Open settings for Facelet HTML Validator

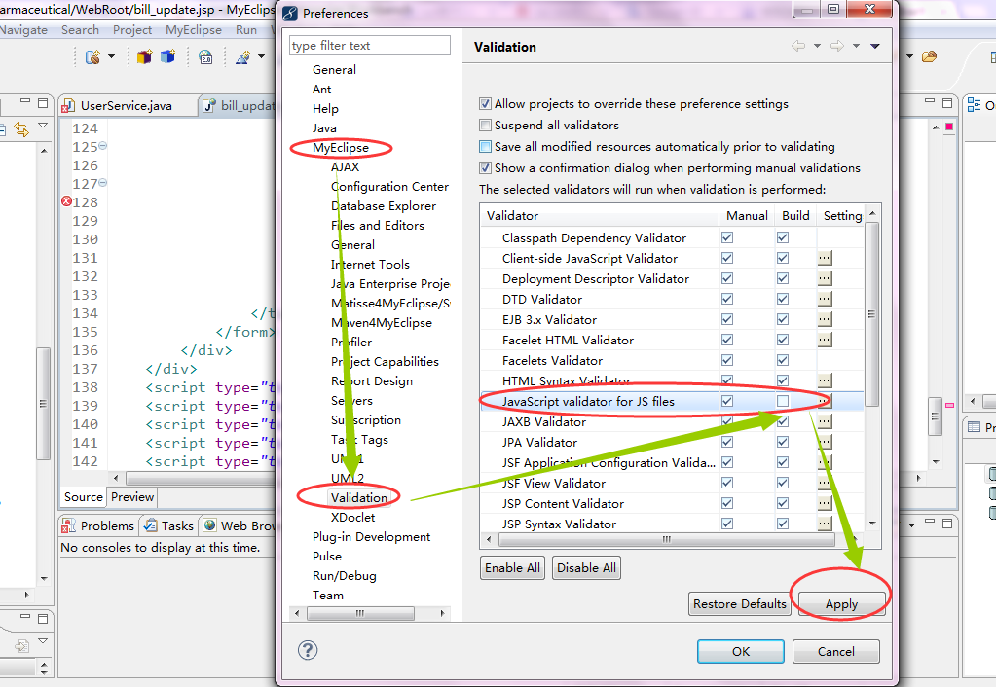click(825, 340)
